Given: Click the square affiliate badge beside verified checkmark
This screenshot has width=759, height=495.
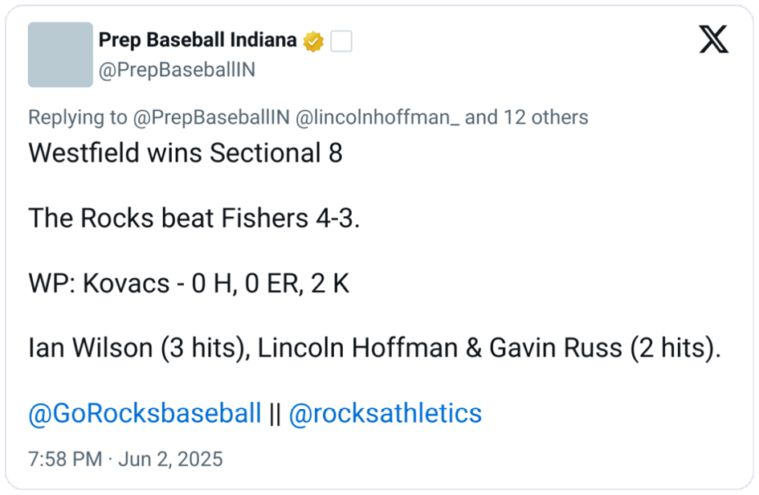Looking at the screenshot, I should 341,41.
